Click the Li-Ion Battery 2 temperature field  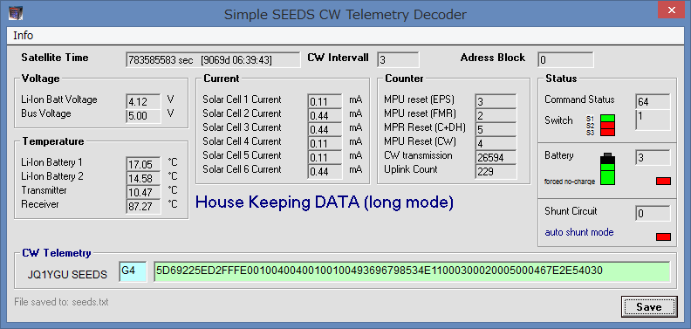click(x=143, y=178)
